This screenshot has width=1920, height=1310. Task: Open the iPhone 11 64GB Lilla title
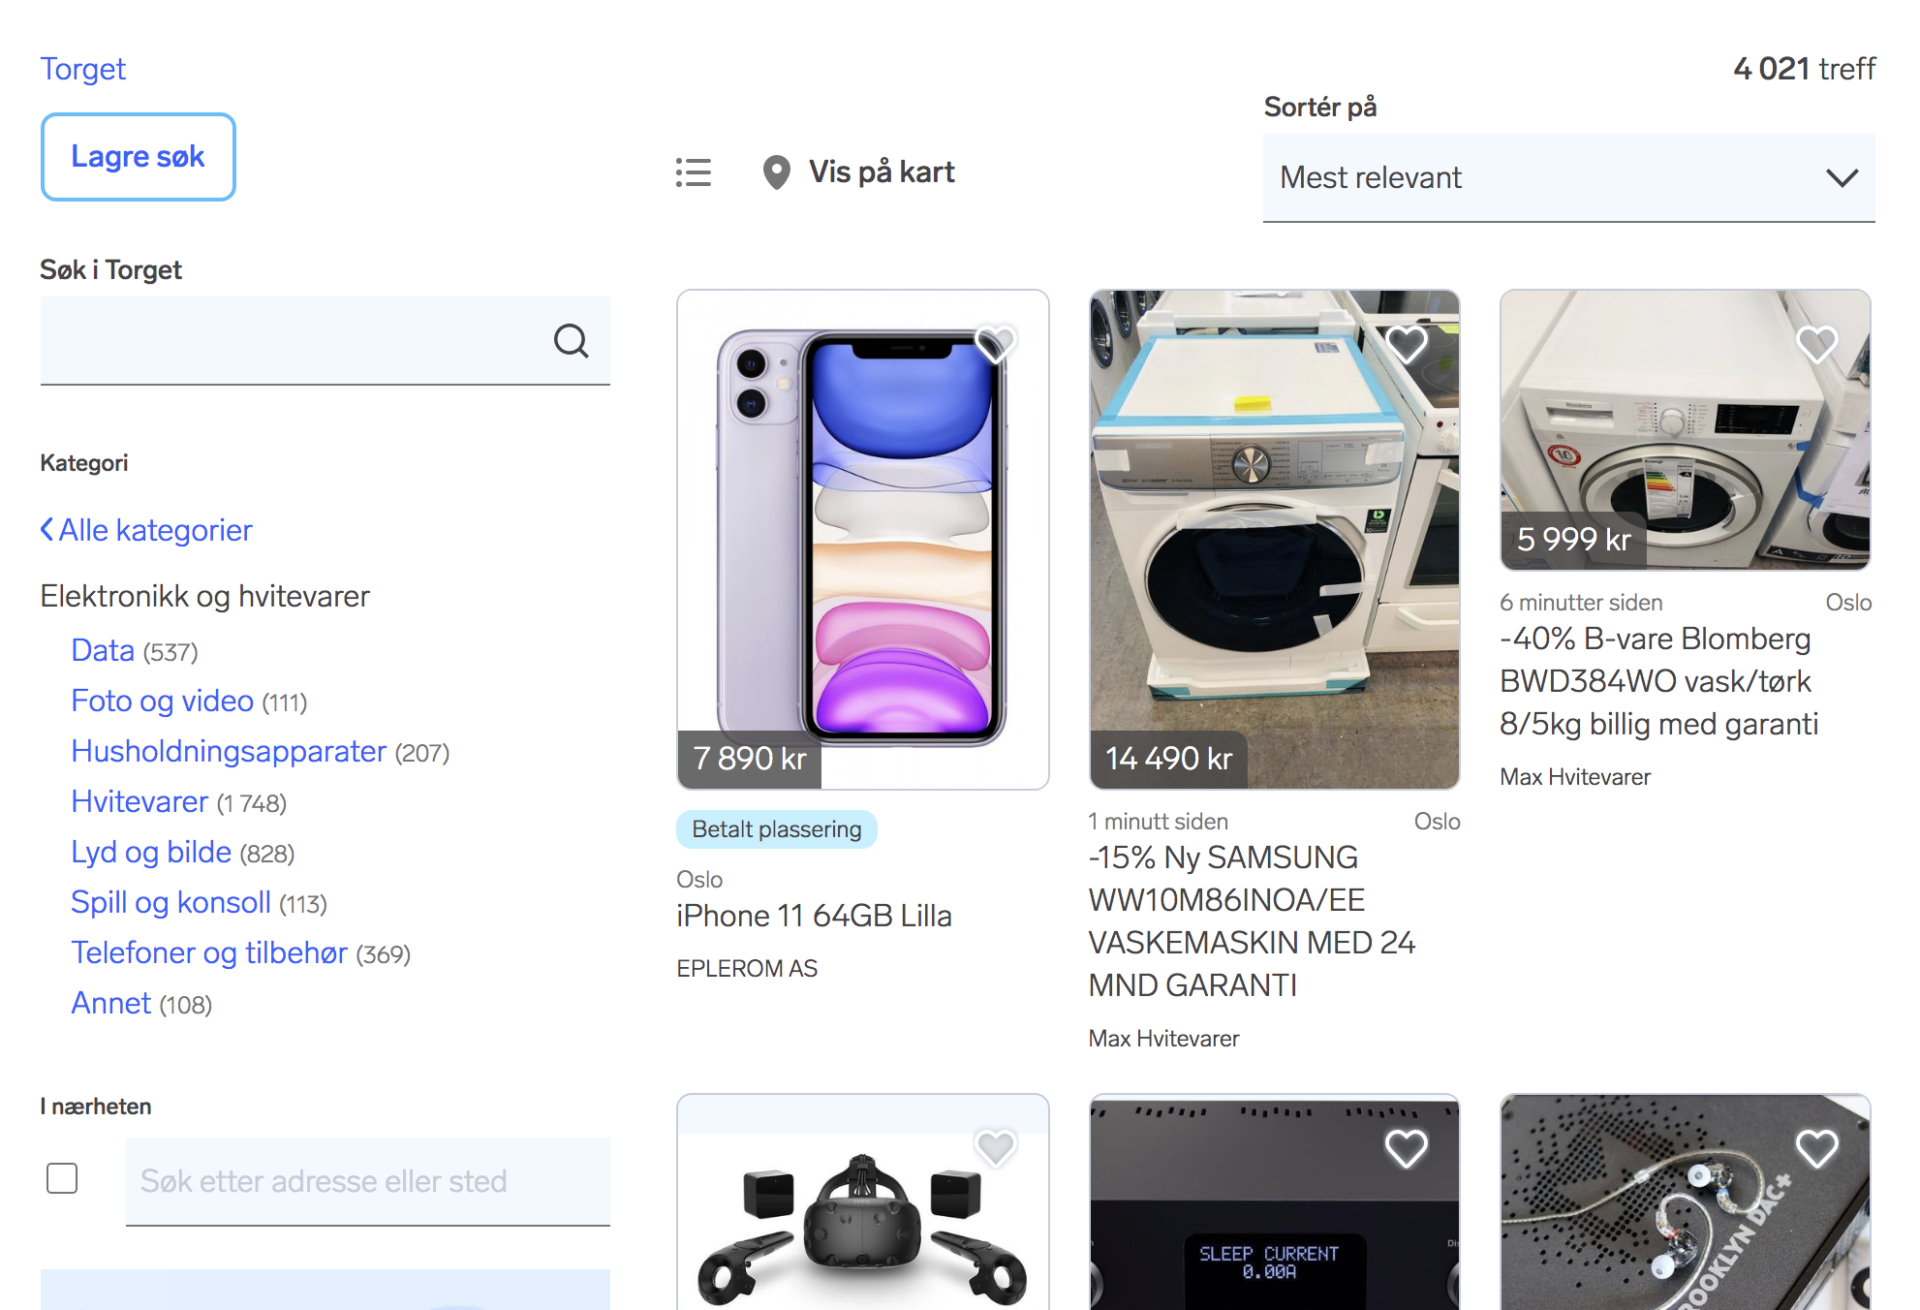pos(814,916)
